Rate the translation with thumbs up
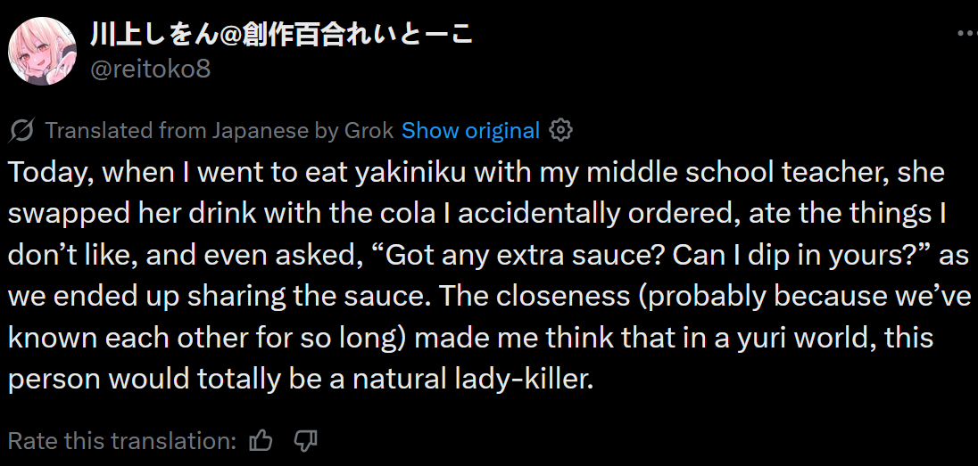This screenshot has width=978, height=466. click(x=261, y=440)
